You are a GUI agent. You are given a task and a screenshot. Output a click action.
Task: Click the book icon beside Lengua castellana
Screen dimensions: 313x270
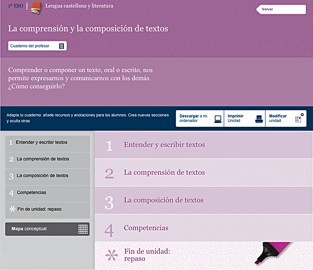pos(35,7)
